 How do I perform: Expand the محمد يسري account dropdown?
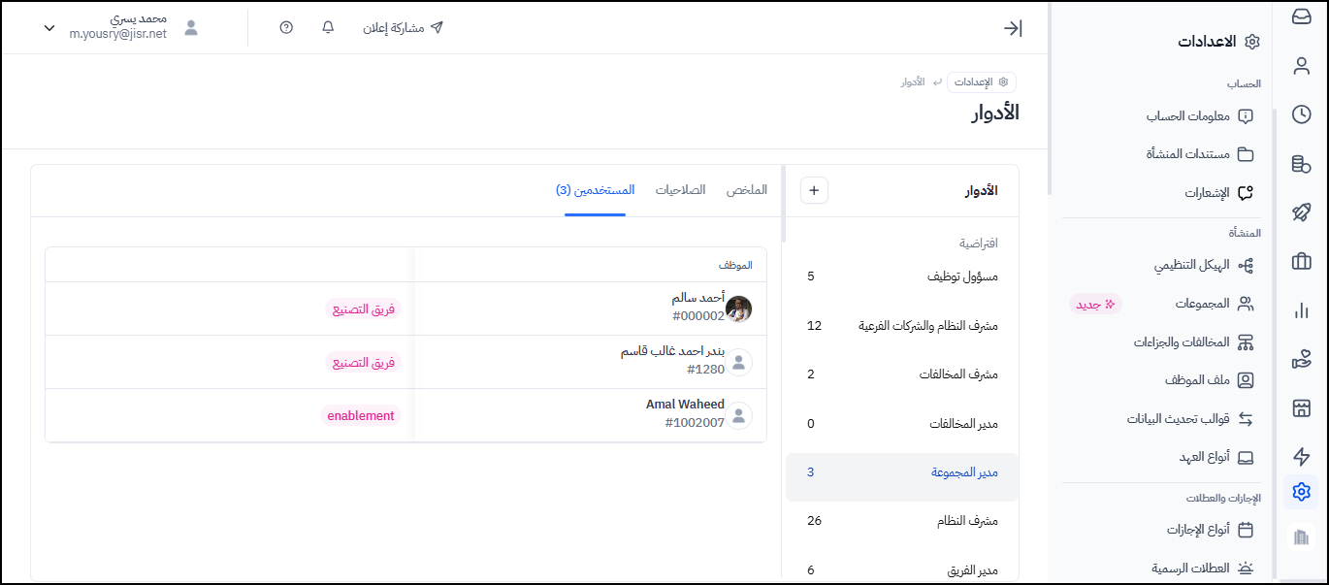pos(49,28)
